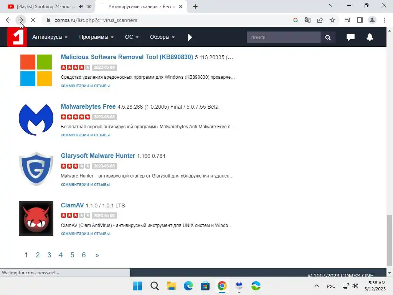Go to results page 4
Image resolution: width=393 pixels, height=295 pixels.
click(x=61, y=255)
